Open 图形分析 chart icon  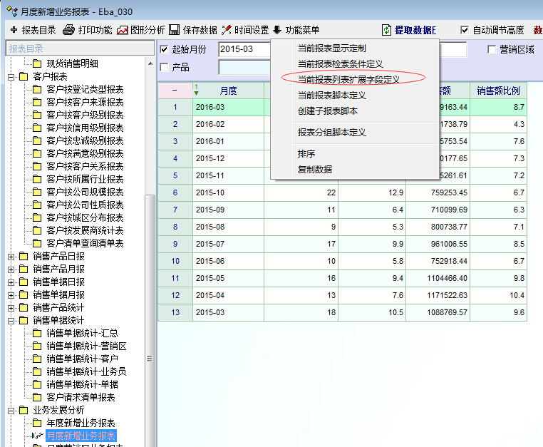123,30
